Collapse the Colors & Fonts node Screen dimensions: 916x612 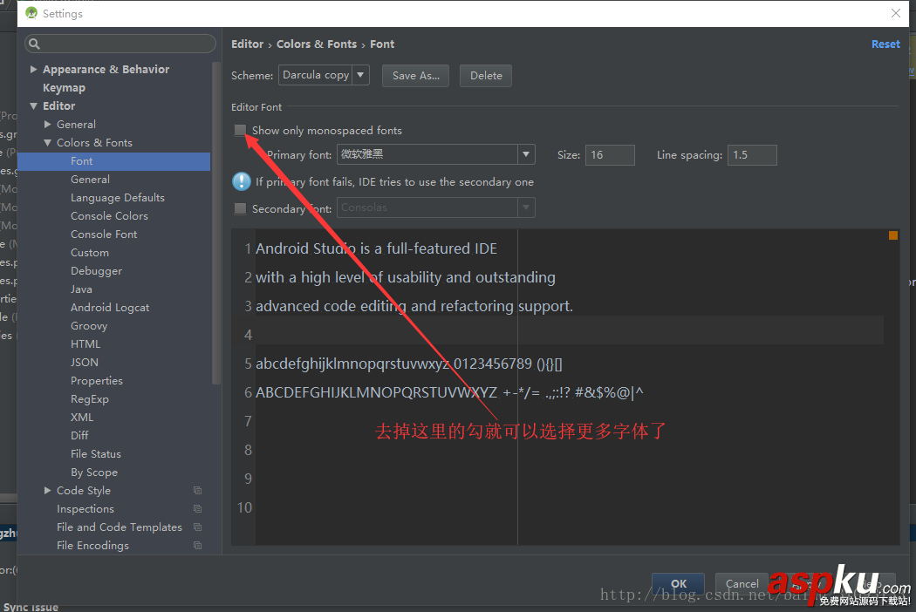click(x=48, y=142)
